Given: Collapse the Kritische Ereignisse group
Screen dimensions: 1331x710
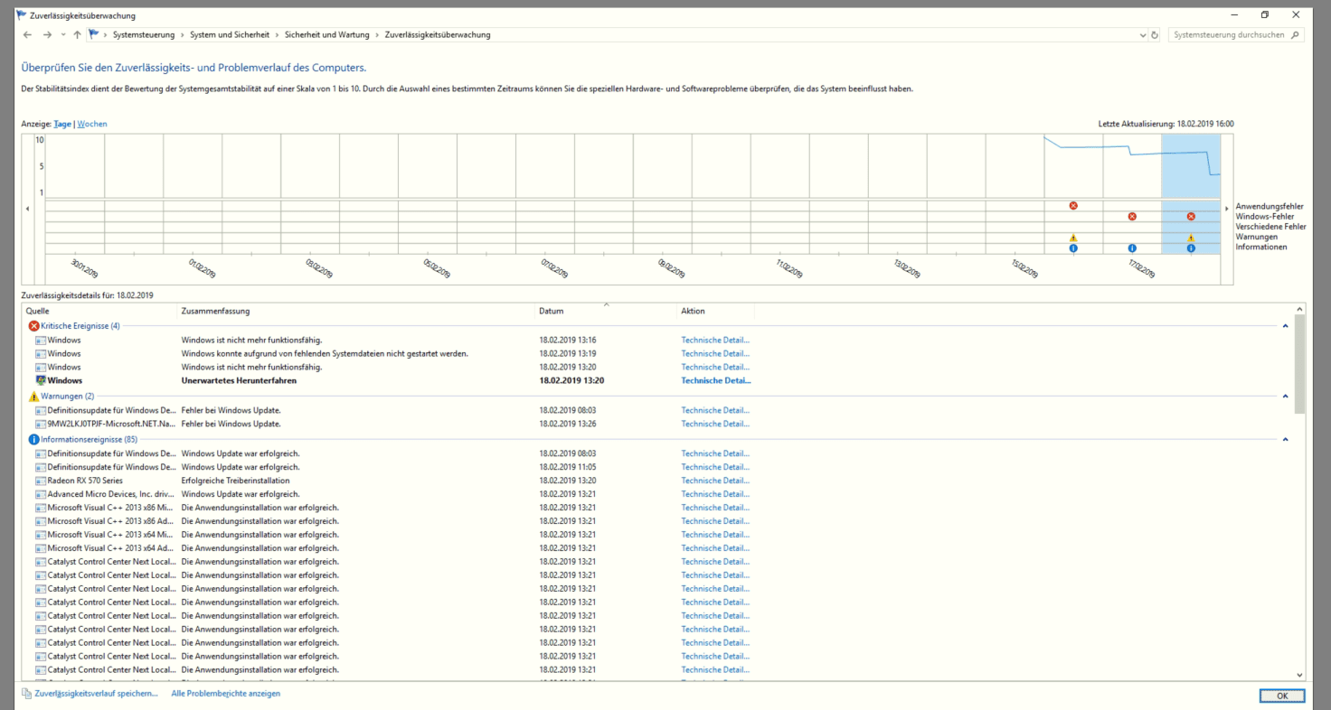Looking at the screenshot, I should click(1285, 326).
